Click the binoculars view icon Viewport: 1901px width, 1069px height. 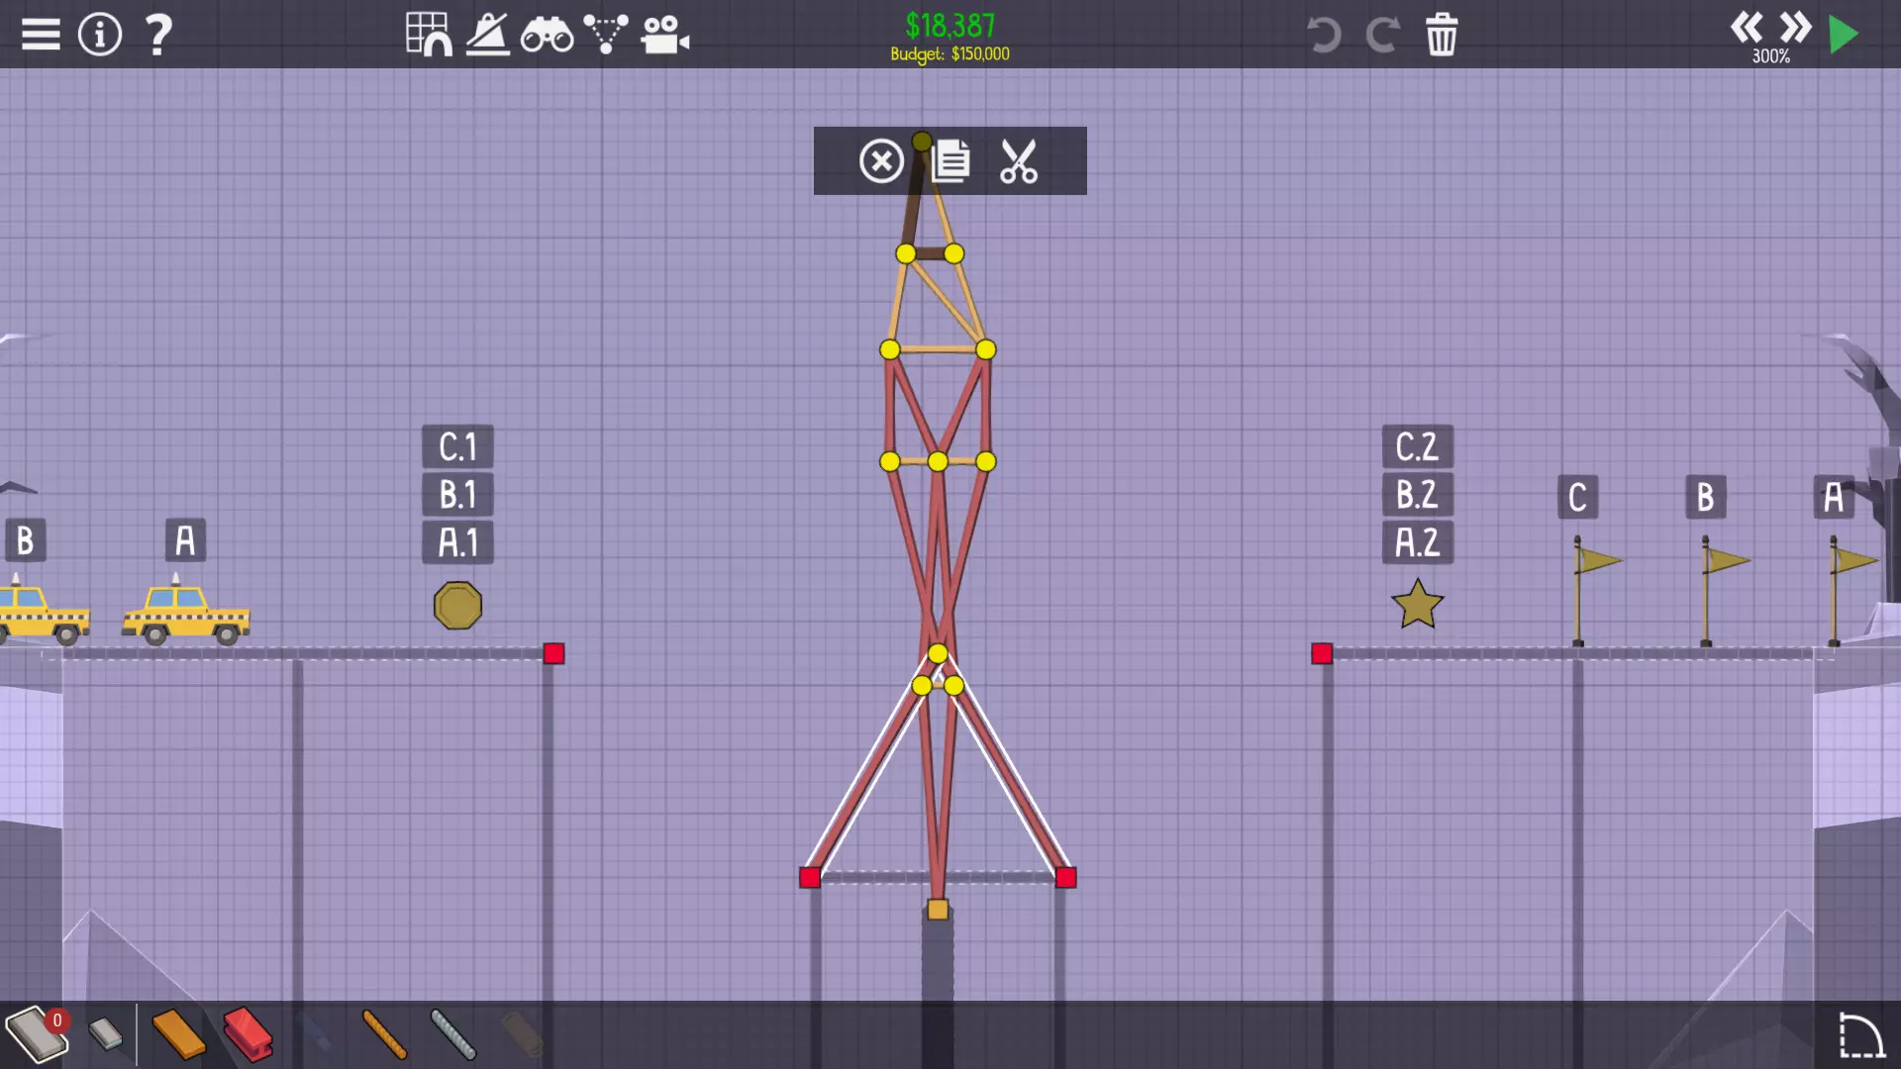coord(547,36)
